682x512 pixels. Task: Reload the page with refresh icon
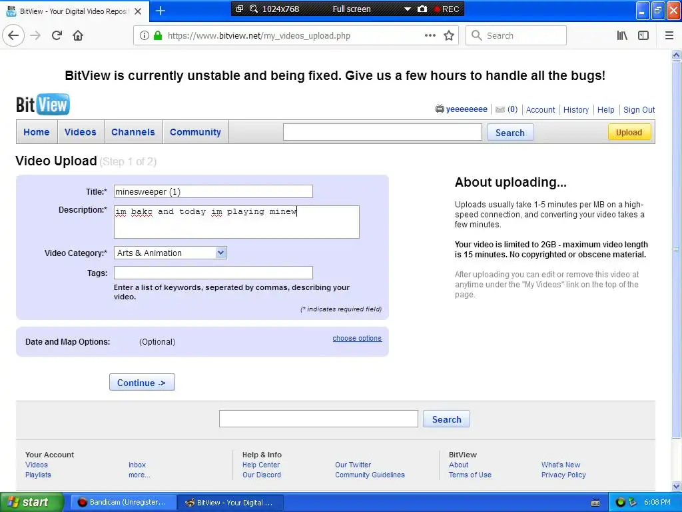pyautogui.click(x=57, y=36)
